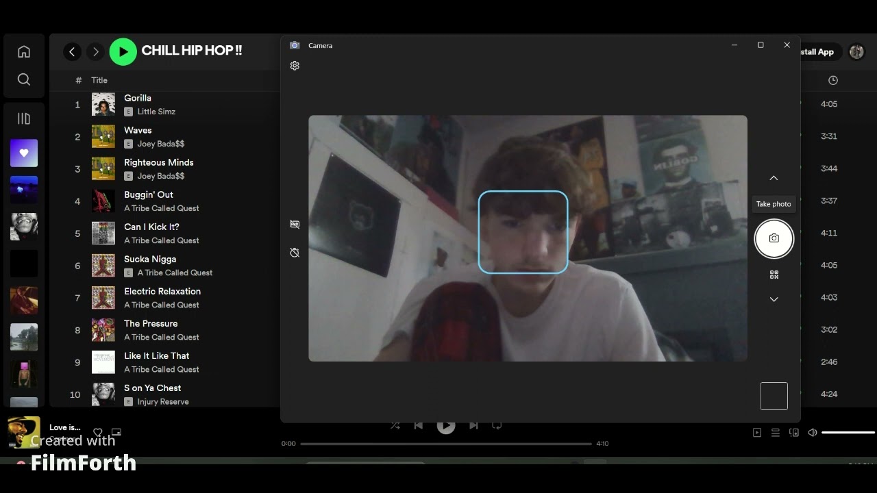Take photo with the shutter button
Image resolution: width=877 pixels, height=493 pixels.
tap(774, 238)
